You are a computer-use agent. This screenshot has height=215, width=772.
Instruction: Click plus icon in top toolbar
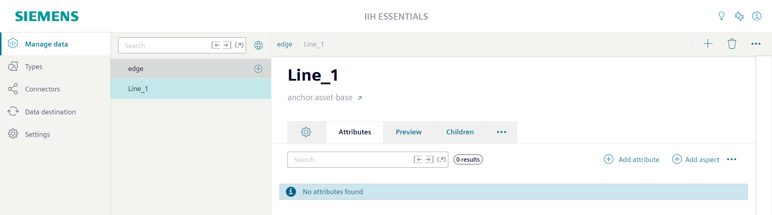(708, 44)
